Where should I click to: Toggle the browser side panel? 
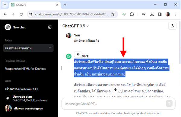click(160, 14)
